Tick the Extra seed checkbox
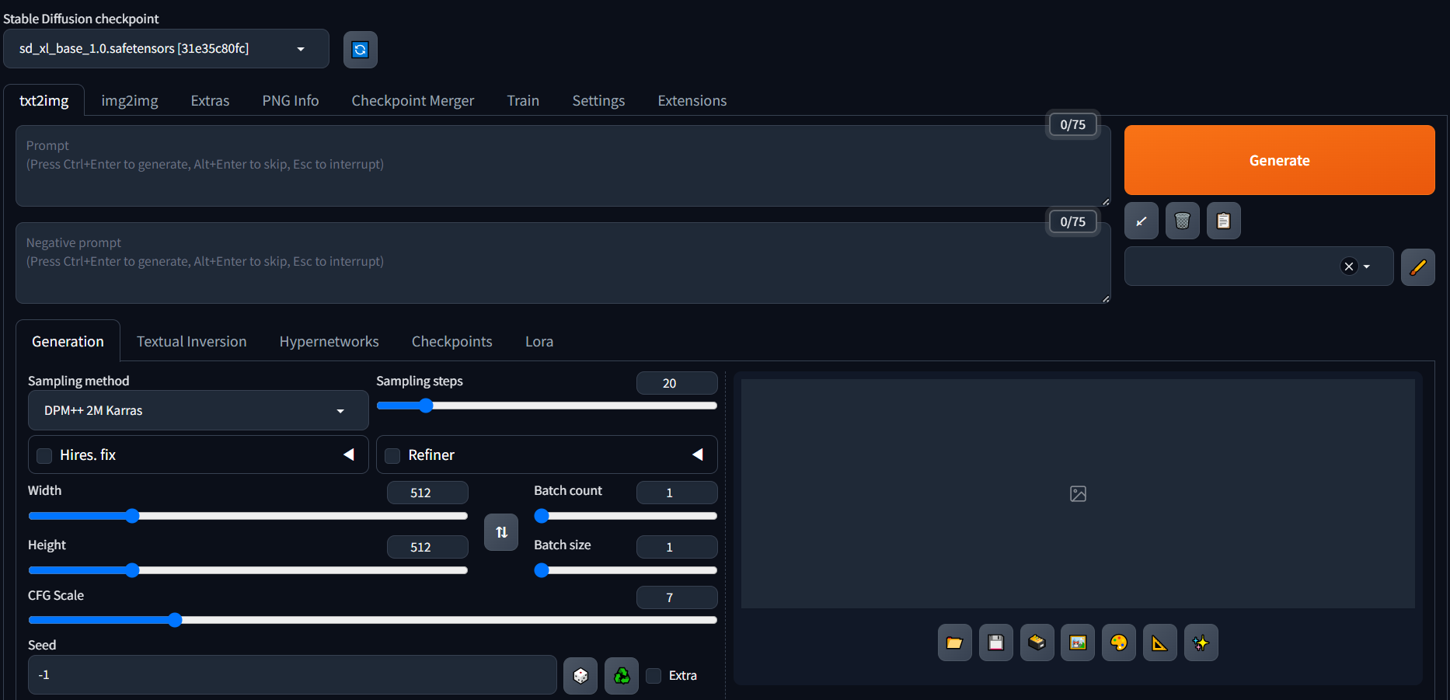Viewport: 1450px width, 700px height. pyautogui.click(x=654, y=676)
